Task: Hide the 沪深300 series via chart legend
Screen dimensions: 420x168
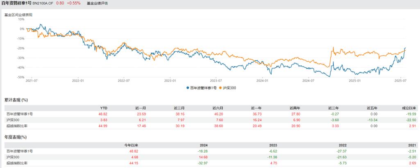Action: [229, 88]
